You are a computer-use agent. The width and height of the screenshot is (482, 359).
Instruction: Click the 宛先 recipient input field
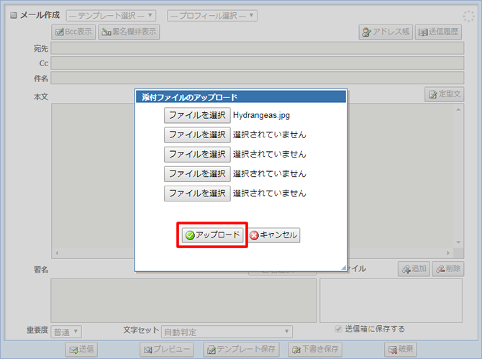[258, 48]
